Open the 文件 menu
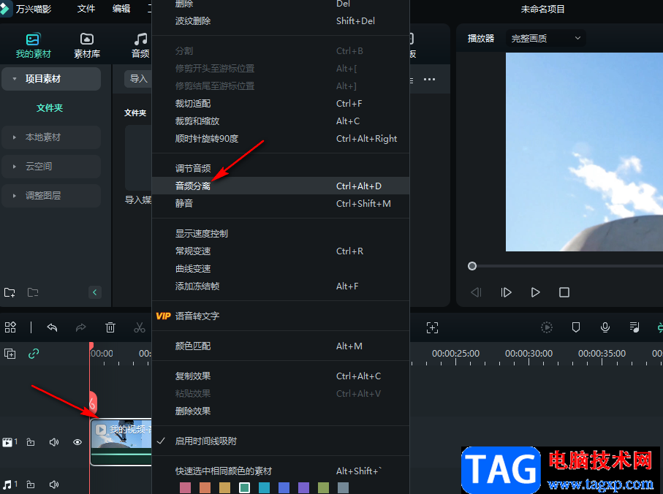663x494 pixels. click(86, 9)
